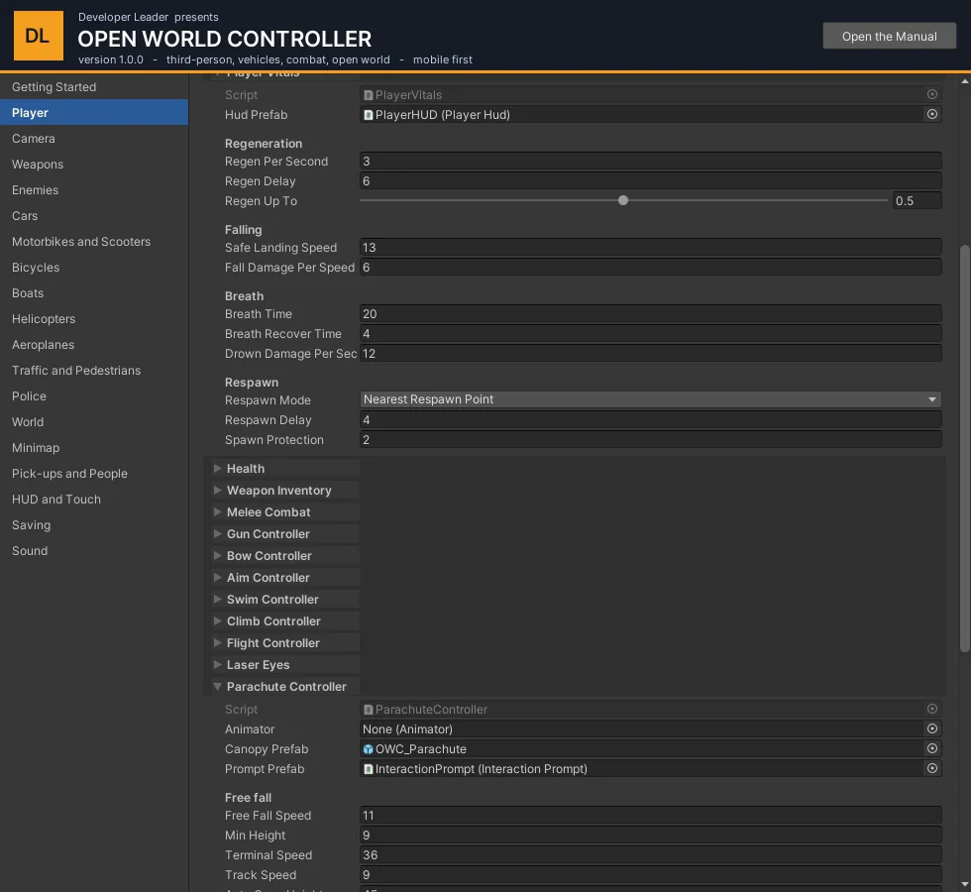Screen dimensions: 971x892
Task: Expand the Bow Controller section
Action: pyautogui.click(x=217, y=556)
